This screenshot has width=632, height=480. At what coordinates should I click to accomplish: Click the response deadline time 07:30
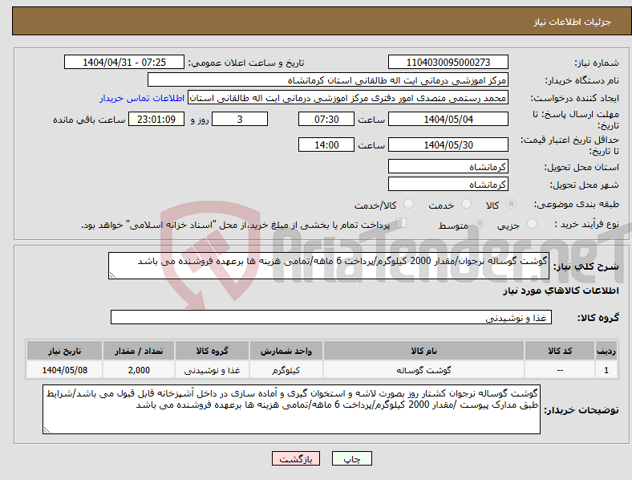(x=326, y=119)
